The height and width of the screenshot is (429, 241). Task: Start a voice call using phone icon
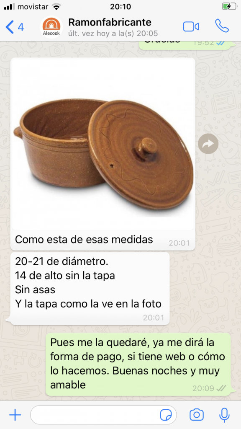click(222, 26)
